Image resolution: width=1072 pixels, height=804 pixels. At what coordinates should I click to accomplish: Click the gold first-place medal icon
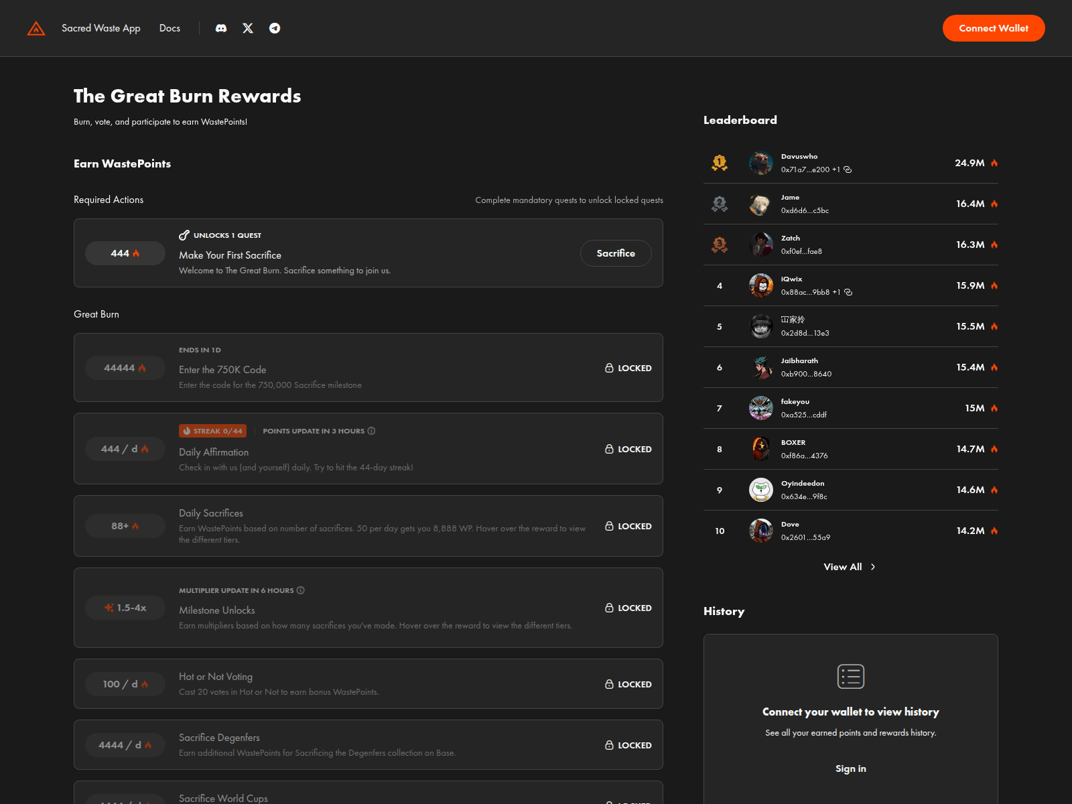[x=720, y=163]
